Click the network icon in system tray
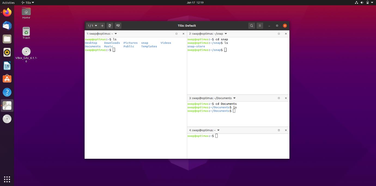The height and width of the screenshot is (186, 376). (356, 2)
